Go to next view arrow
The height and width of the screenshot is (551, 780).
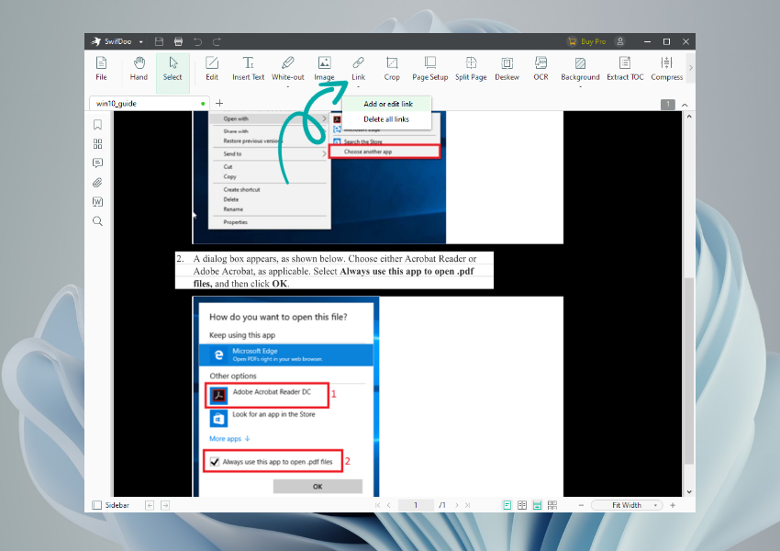(x=165, y=505)
